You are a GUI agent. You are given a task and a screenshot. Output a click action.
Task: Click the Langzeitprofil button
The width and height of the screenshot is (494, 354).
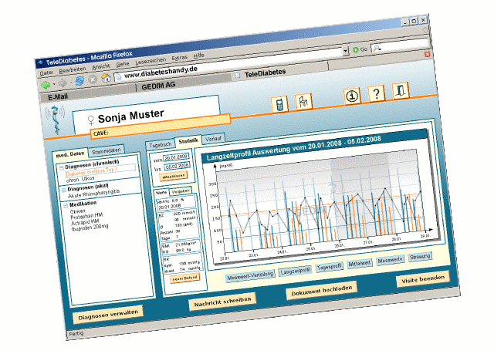(x=296, y=271)
